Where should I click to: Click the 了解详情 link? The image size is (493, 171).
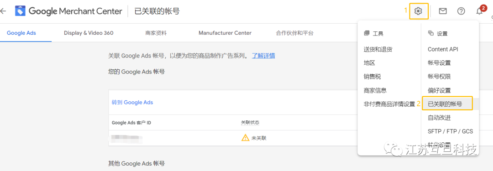263,56
